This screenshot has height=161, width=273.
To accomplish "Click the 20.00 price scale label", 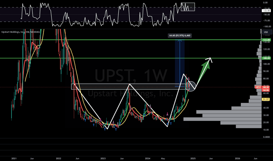I will [266, 122].
